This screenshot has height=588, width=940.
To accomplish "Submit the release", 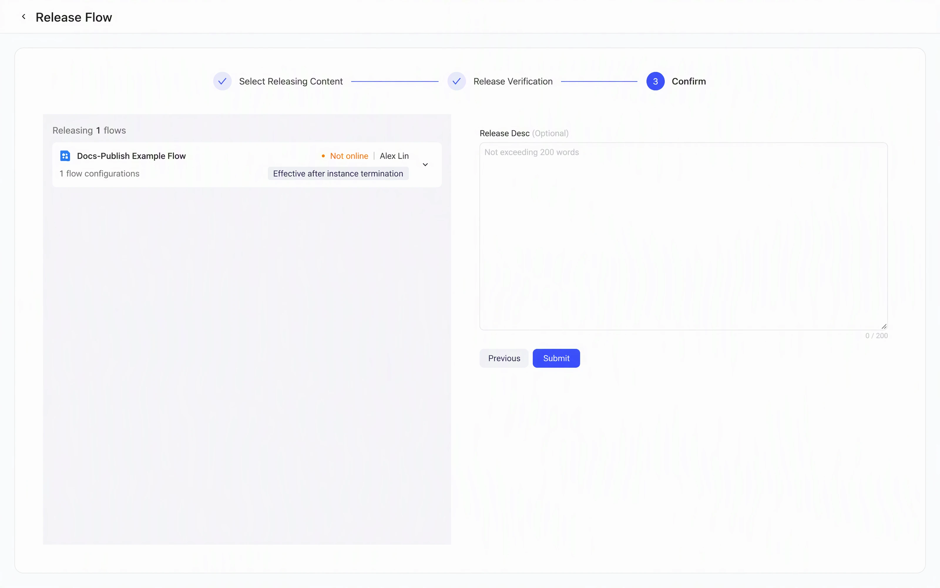I will pos(556,358).
